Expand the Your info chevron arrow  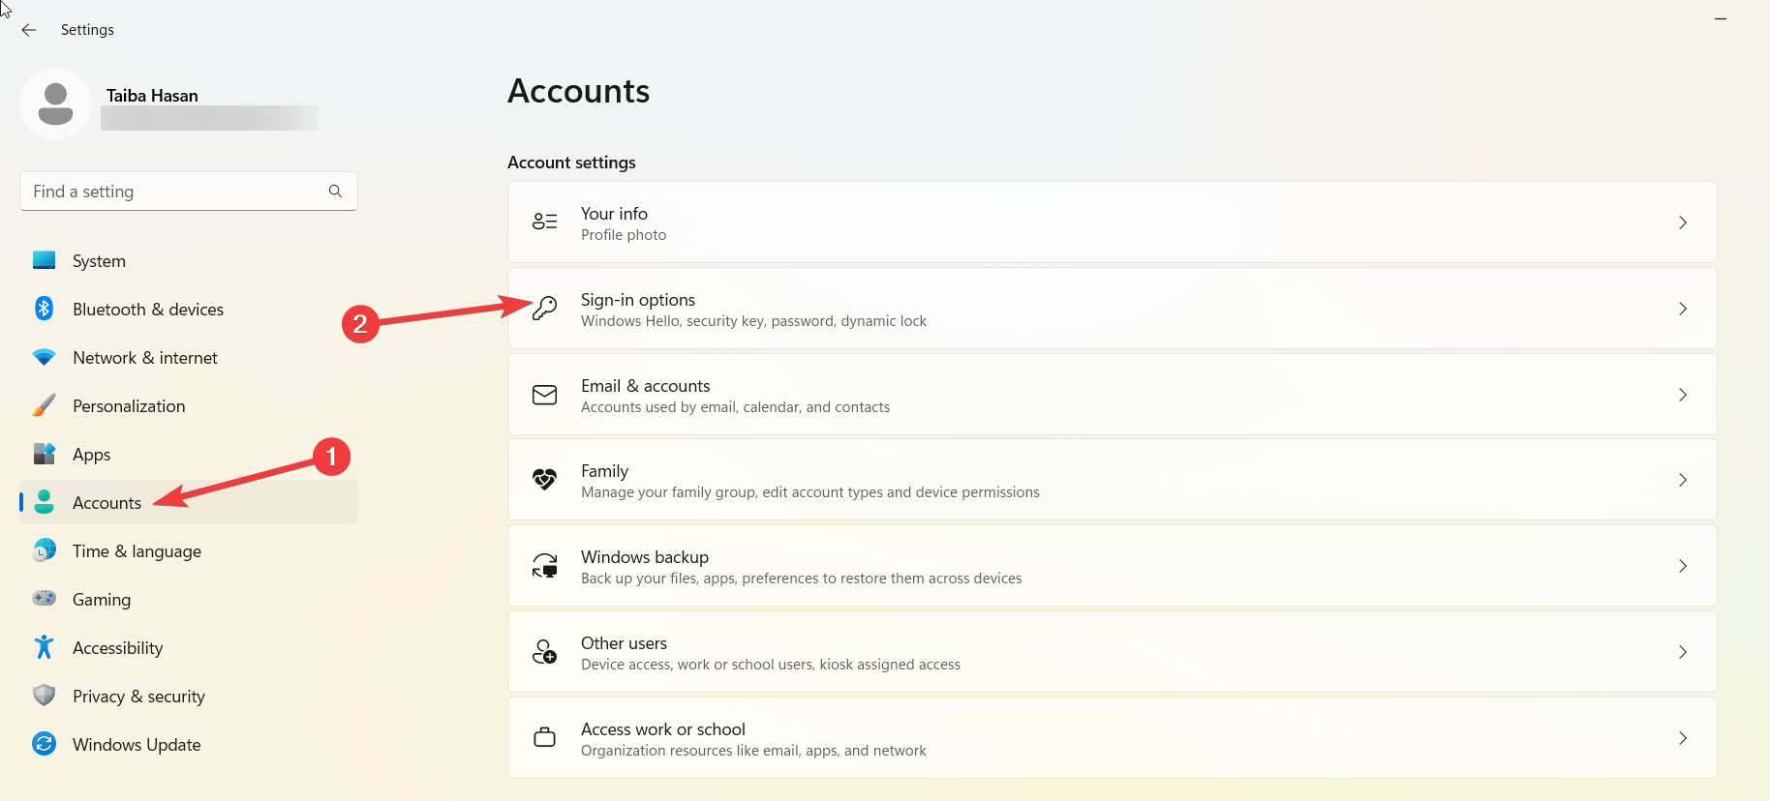pyautogui.click(x=1683, y=222)
